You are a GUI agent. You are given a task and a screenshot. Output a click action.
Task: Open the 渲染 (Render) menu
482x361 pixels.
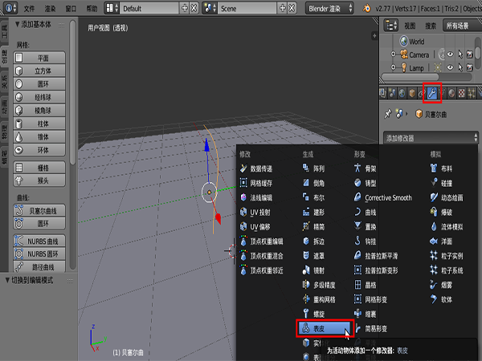point(50,7)
